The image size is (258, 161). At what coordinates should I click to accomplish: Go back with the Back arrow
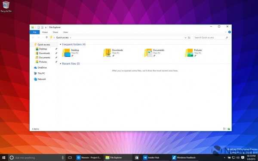33,37
